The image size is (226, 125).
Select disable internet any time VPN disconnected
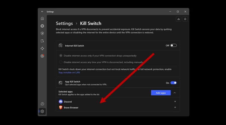61,62
